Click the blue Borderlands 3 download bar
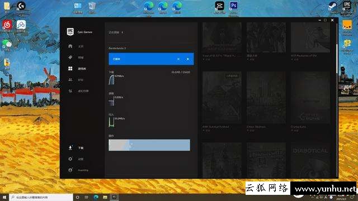Image resolution: width=358 pixels, height=201 pixels. pyautogui.click(x=151, y=59)
